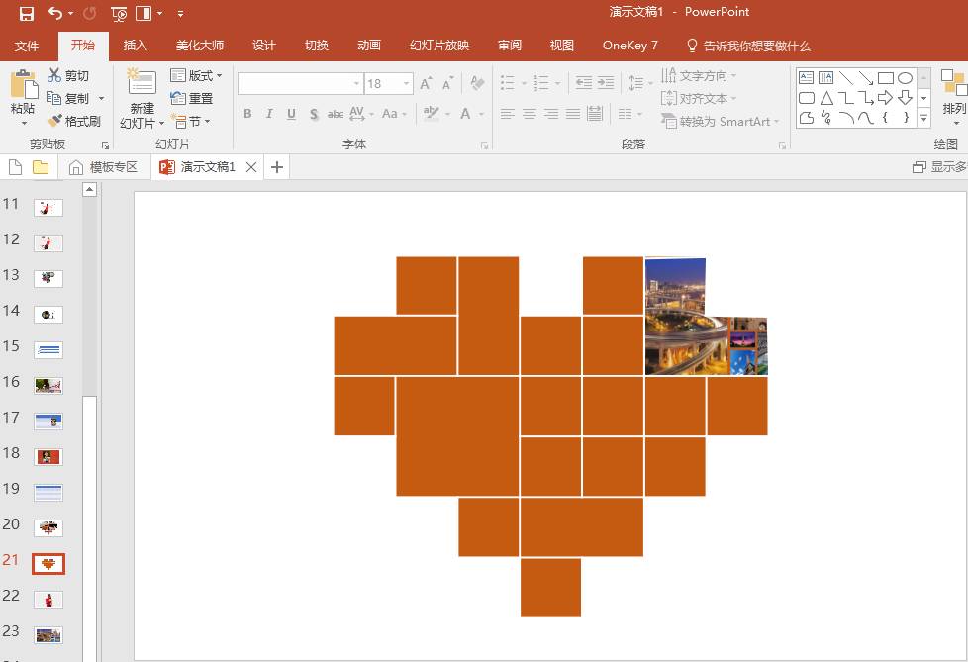Pick the right arrow shape in gallery
This screenshot has width=968, height=662.
point(885,97)
